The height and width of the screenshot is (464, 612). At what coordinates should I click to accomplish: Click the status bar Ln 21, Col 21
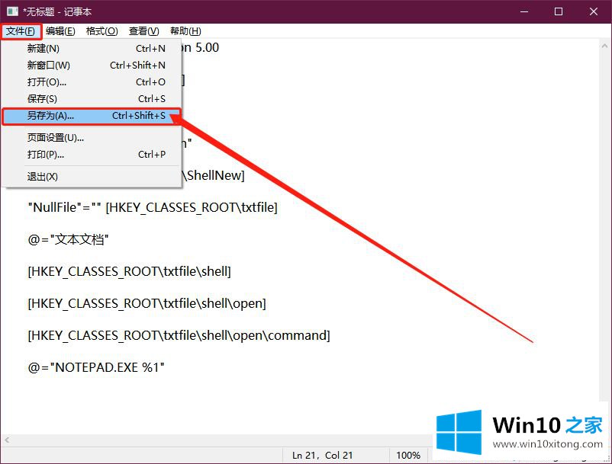click(322, 455)
